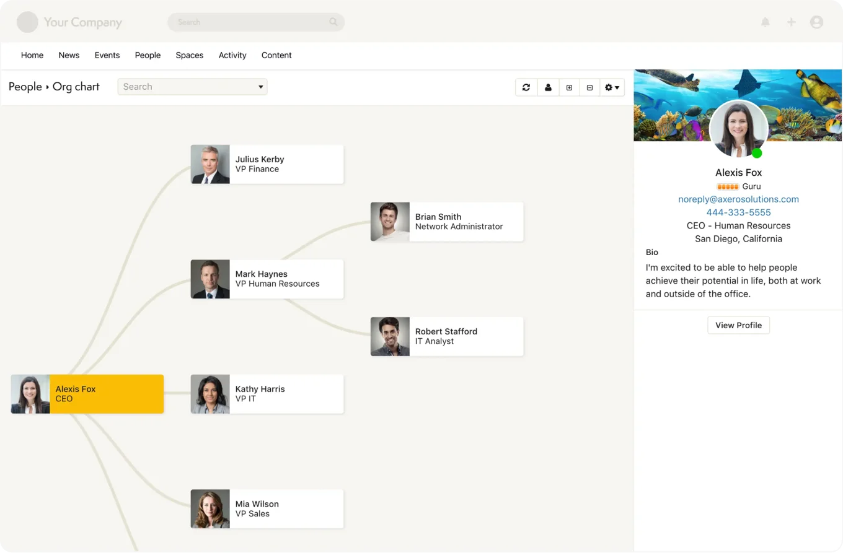Screen dimensions: 843x553
Task: Click the View Profile button
Action: [x=738, y=325]
